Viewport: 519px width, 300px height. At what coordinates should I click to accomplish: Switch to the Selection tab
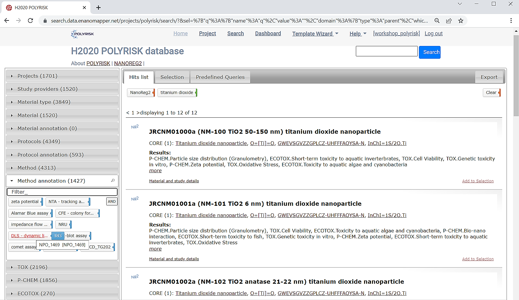[172, 77]
